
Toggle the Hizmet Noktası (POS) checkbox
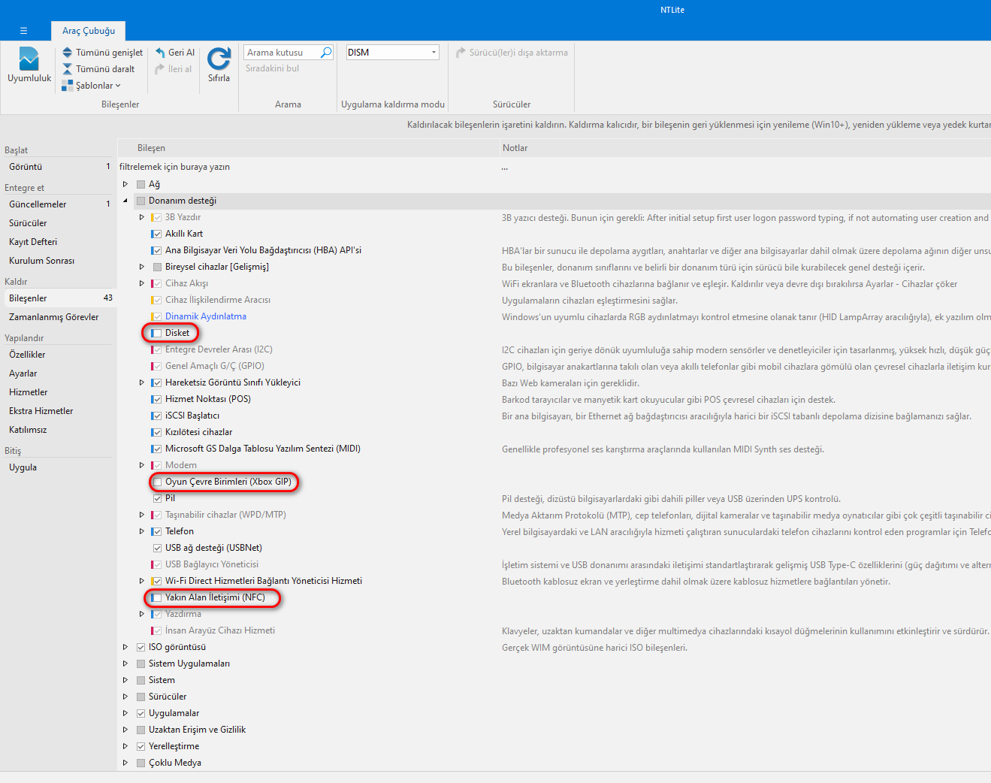tap(157, 399)
